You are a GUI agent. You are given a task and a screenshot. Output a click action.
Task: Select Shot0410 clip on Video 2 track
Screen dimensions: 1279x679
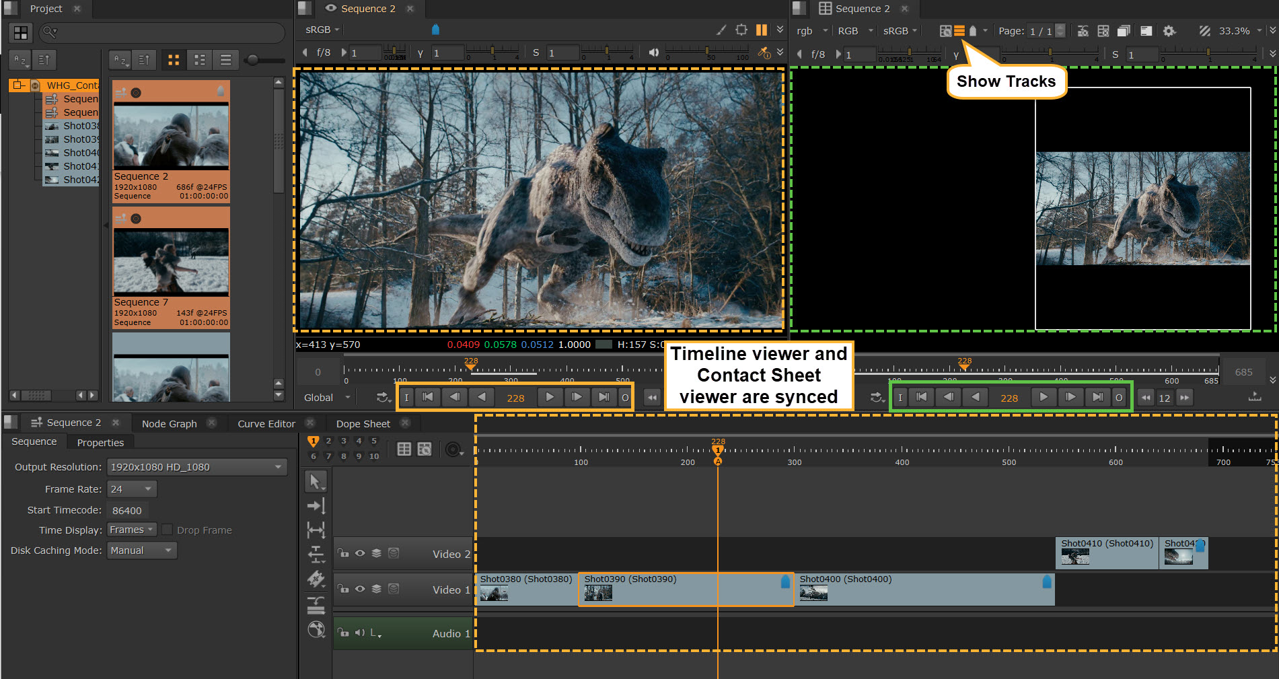(x=1107, y=553)
